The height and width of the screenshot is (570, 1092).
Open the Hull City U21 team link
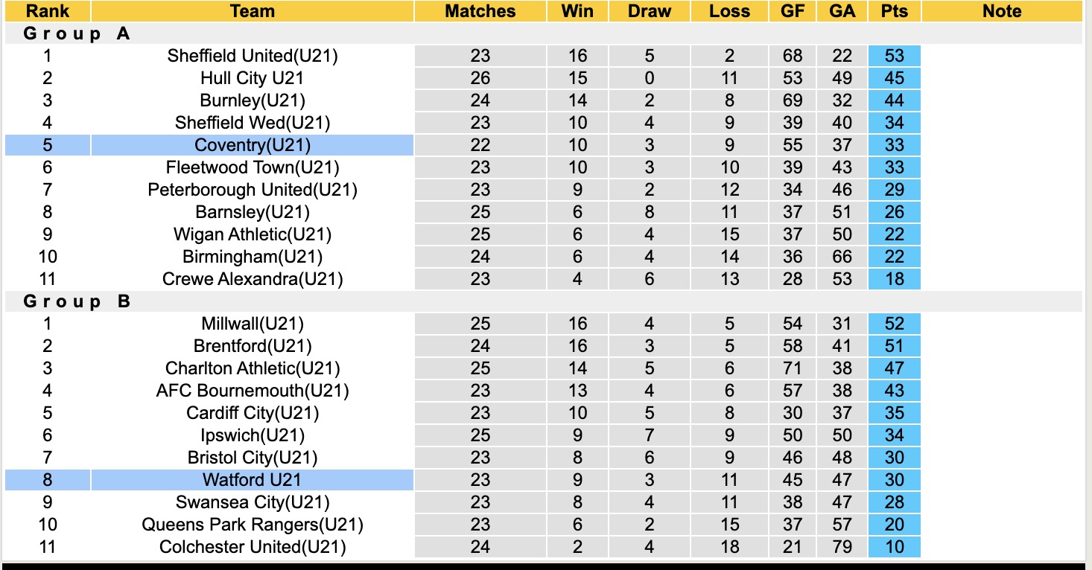[253, 78]
